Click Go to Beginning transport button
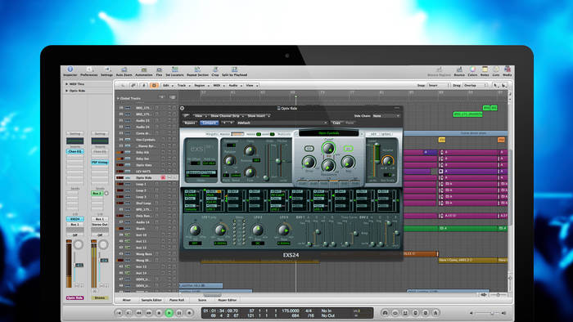This screenshot has height=322, width=573. coord(119,312)
